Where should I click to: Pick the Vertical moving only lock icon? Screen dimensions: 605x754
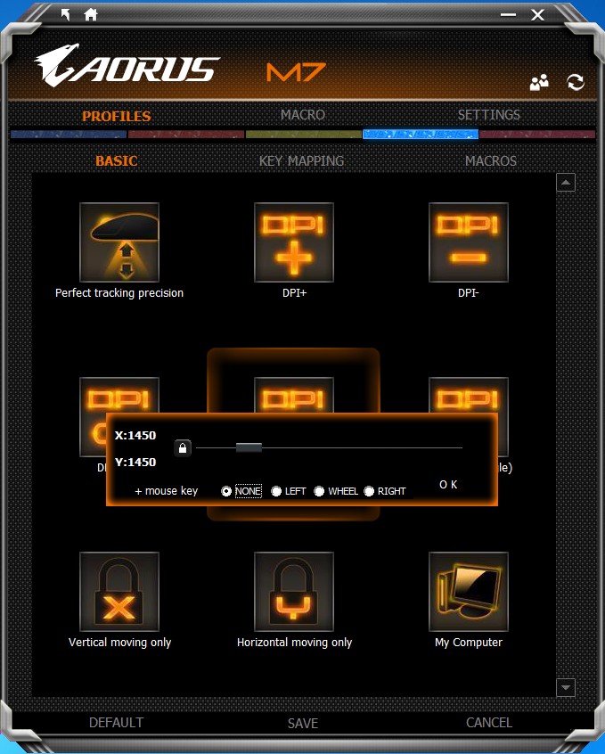[x=119, y=592]
